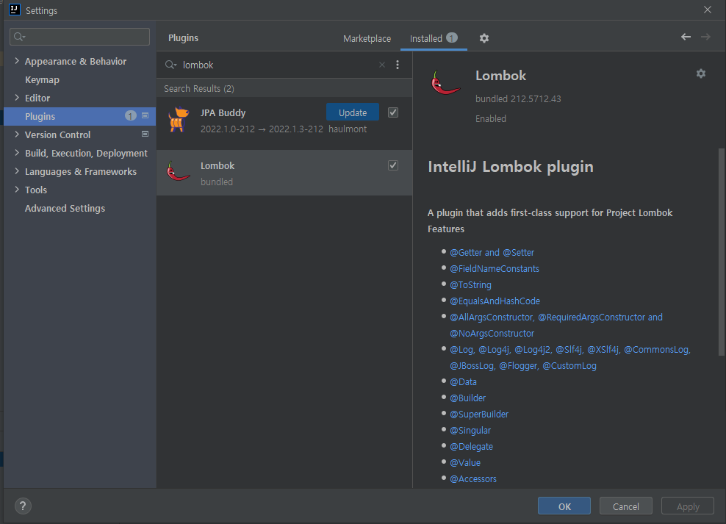Open the @NoArgsConstructor link
The image size is (726, 524).
(492, 334)
